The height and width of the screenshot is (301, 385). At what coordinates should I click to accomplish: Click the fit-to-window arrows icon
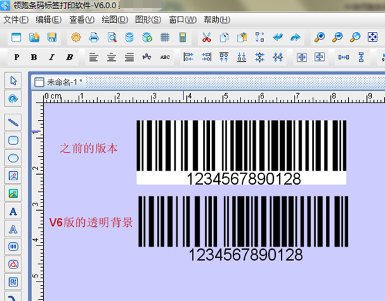[372, 37]
